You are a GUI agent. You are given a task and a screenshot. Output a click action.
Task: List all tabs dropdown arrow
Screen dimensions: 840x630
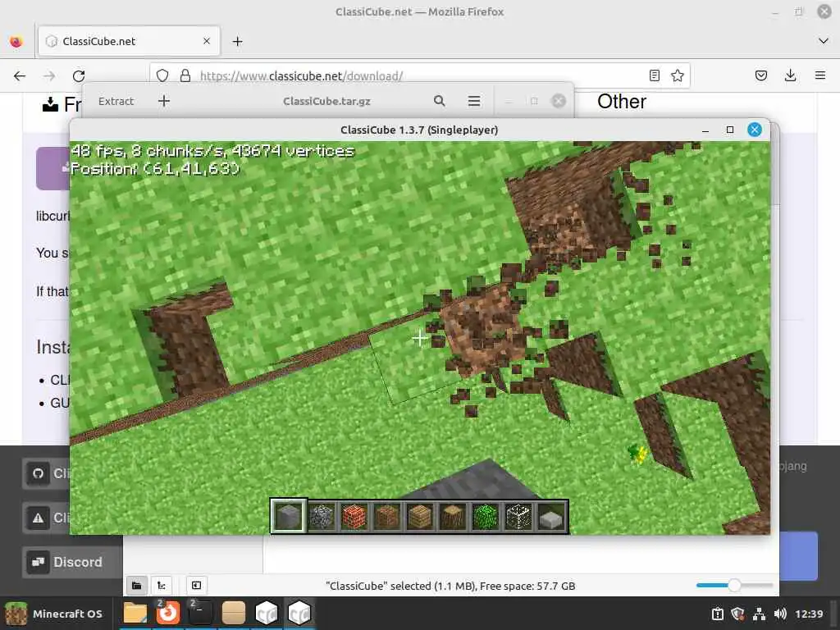click(x=824, y=41)
